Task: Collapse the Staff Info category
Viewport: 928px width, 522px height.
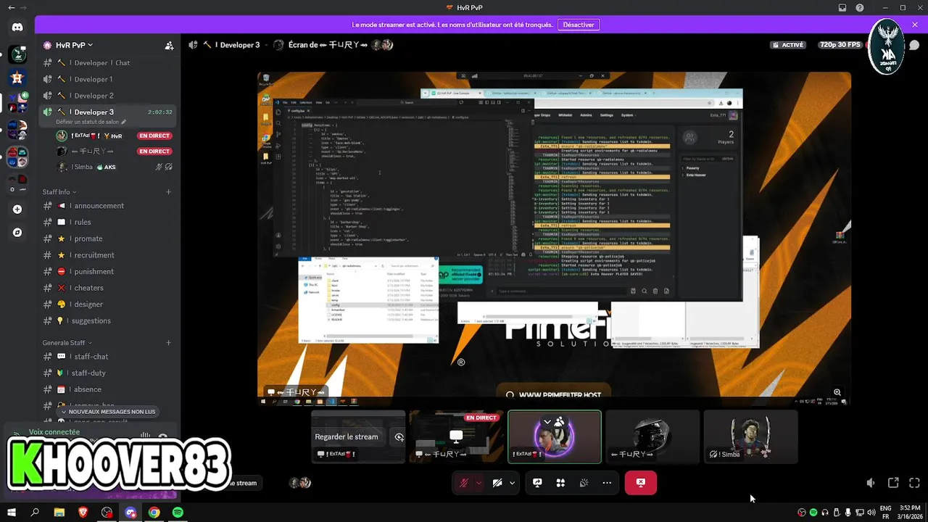Action: coord(60,192)
